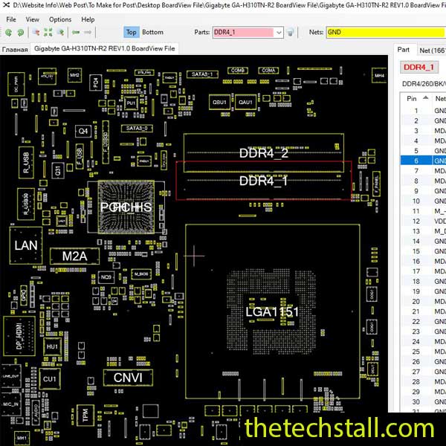The width and height of the screenshot is (446, 446).
Task: Click the red DDR4_1 part button in panel
Action: (418, 67)
